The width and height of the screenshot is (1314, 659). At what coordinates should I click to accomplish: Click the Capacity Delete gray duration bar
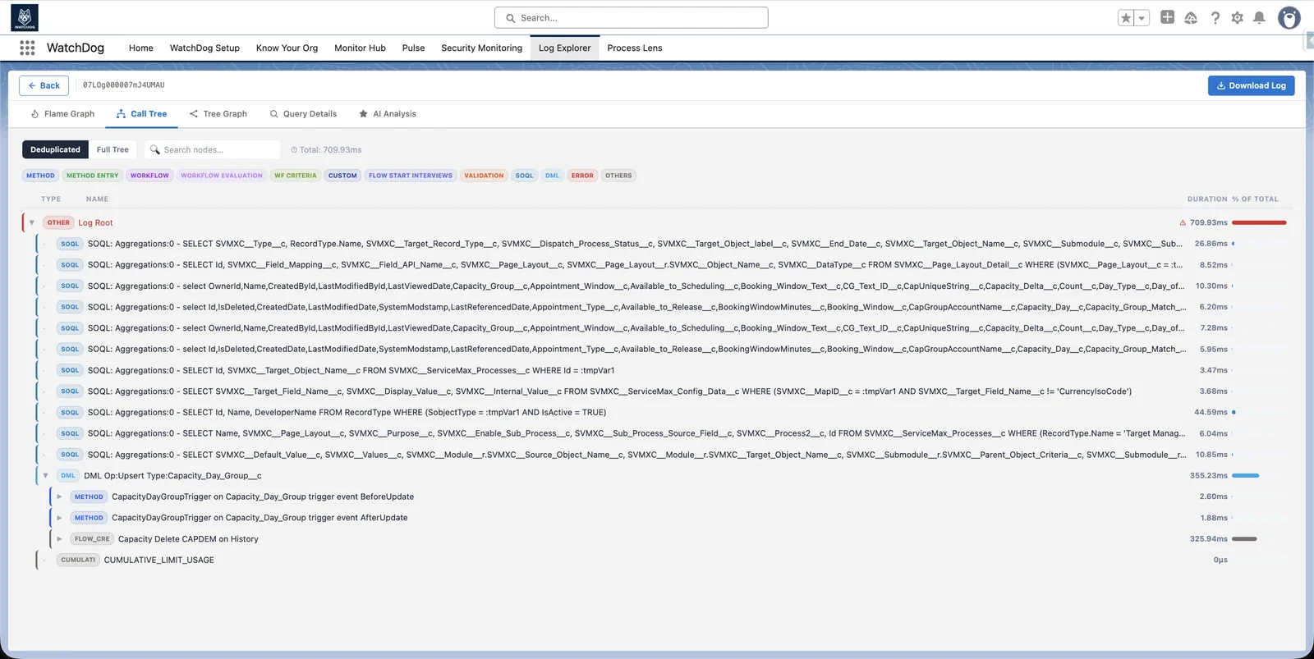pyautogui.click(x=1244, y=539)
